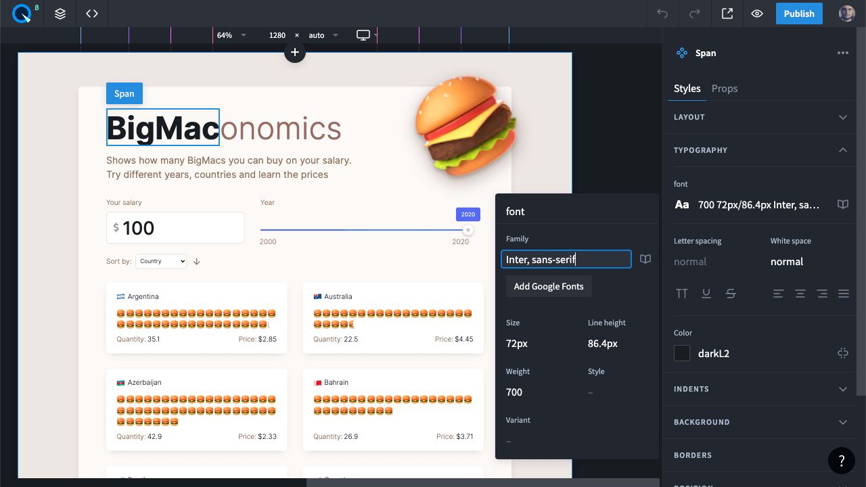The height and width of the screenshot is (487, 866).
Task: Select the BigMac heading span
Action: 163,127
